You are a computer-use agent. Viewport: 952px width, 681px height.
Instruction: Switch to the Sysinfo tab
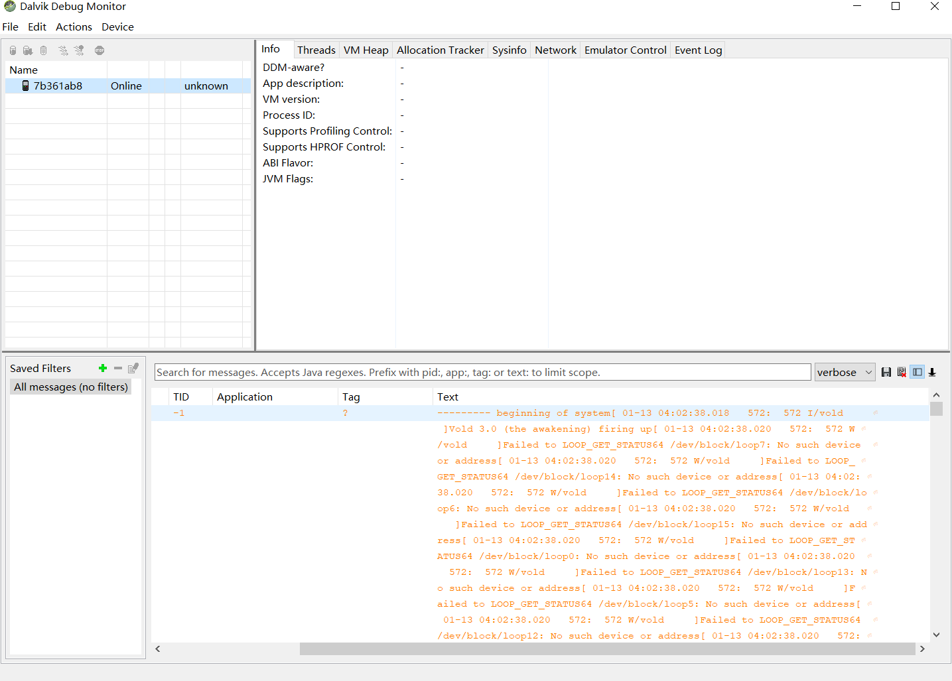click(510, 50)
